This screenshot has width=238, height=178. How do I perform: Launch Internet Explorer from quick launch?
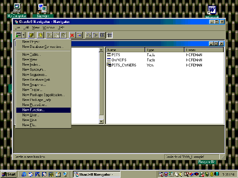(24, 174)
